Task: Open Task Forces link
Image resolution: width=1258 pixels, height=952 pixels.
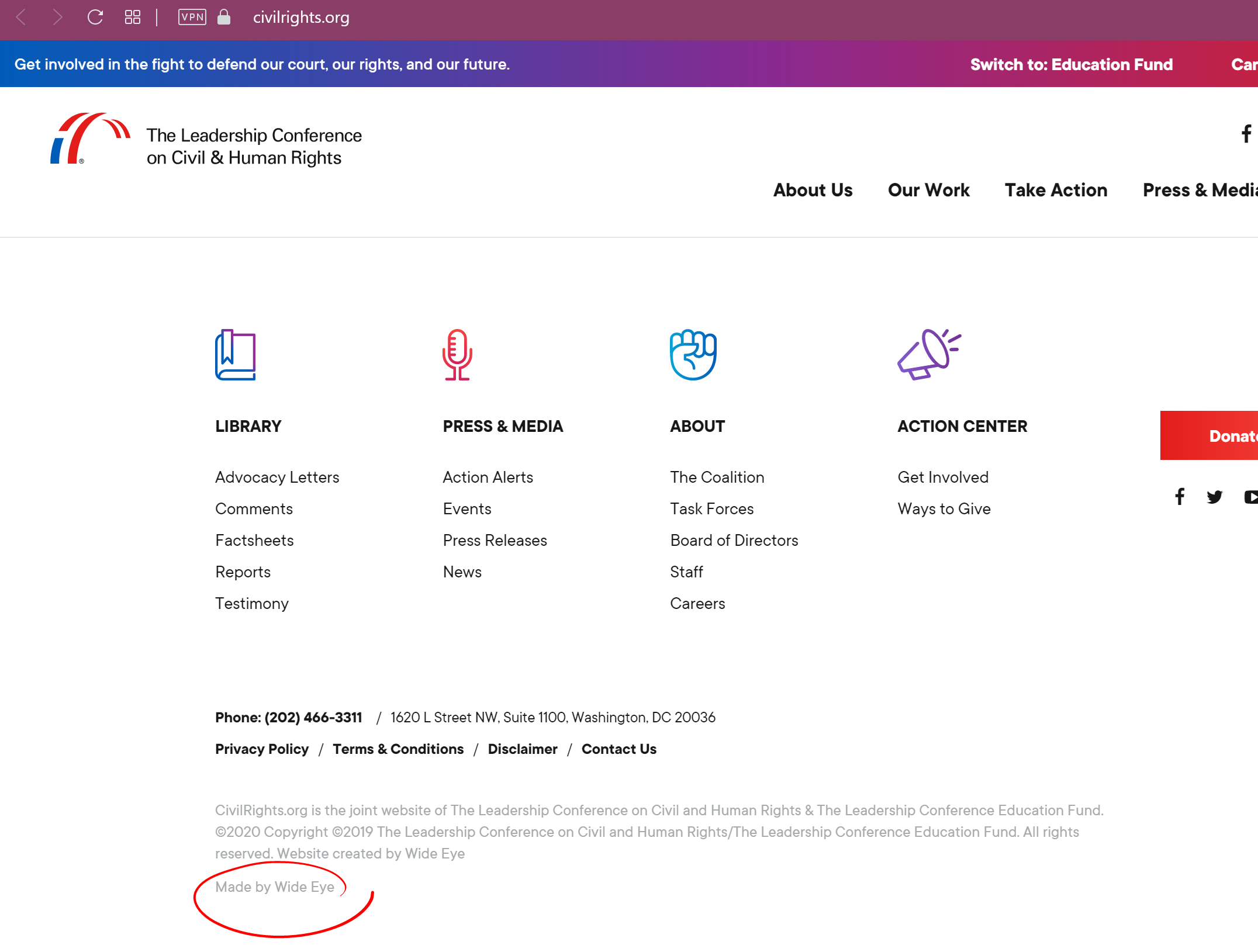Action: coord(712,508)
